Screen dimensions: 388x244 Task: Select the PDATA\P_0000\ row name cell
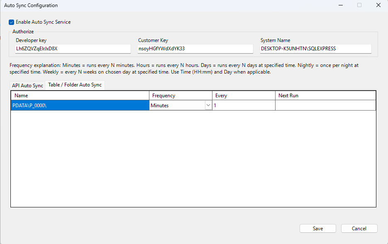coord(80,106)
